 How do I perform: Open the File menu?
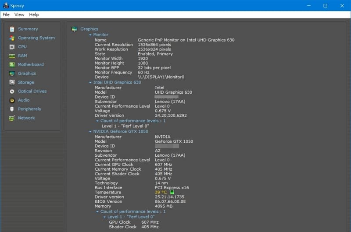6,14
